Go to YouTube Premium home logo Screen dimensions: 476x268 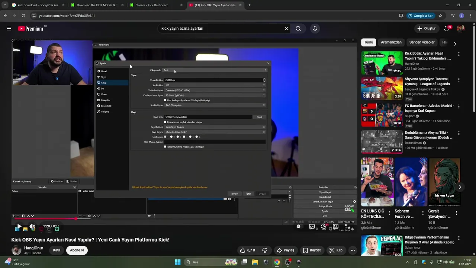pyautogui.click(x=30, y=29)
